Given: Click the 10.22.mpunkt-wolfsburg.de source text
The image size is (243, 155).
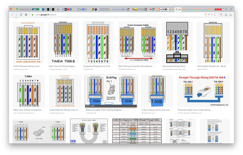Looking at the screenshot, I should point(190,113).
